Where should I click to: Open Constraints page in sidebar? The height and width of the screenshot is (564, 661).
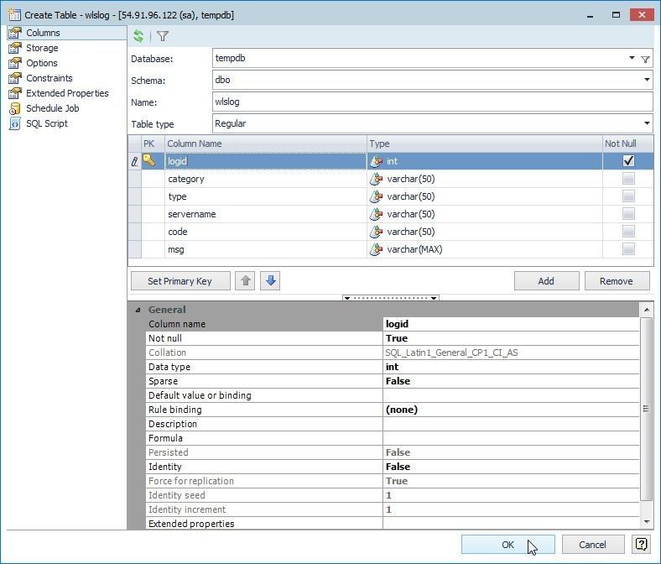point(49,78)
